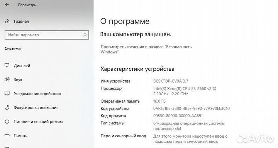
Task: Click the Sound speaker icon
Action: click(x=7, y=79)
